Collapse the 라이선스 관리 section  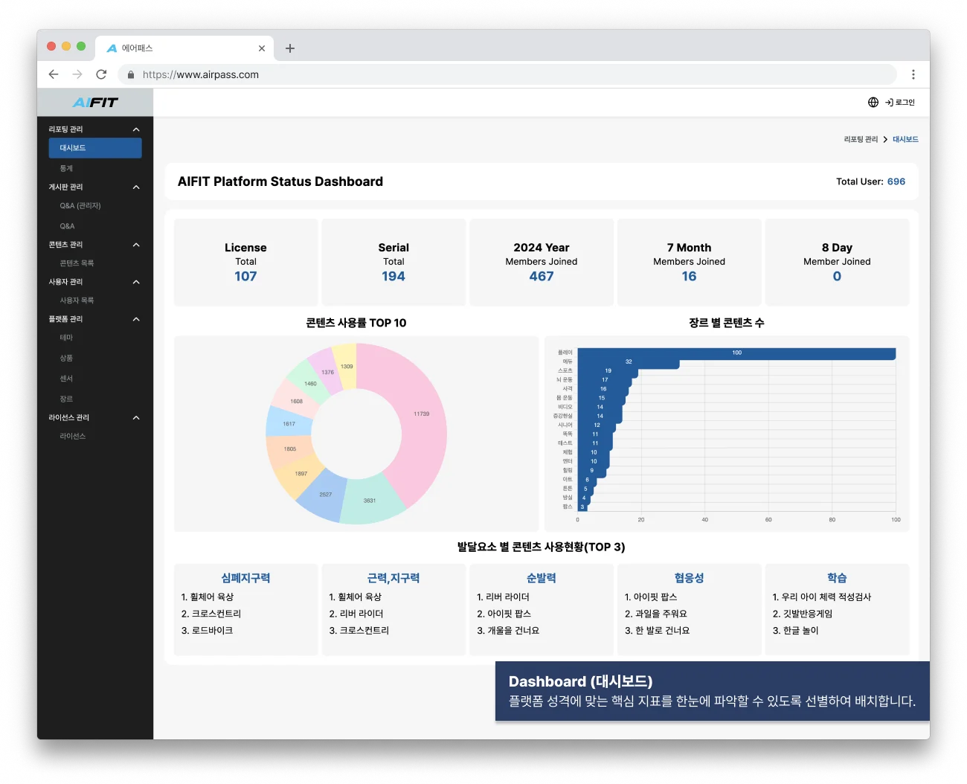pyautogui.click(x=136, y=418)
